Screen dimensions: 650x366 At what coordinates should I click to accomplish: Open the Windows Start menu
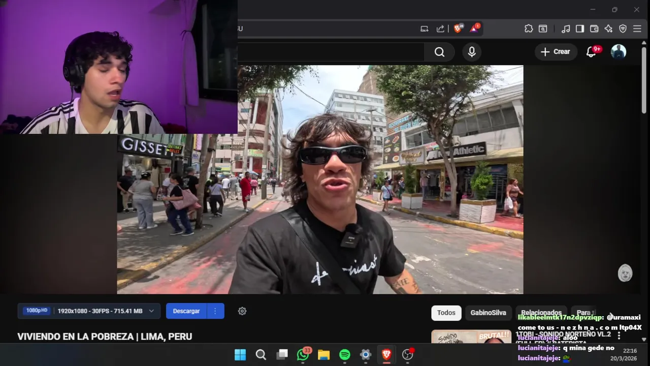(240, 355)
